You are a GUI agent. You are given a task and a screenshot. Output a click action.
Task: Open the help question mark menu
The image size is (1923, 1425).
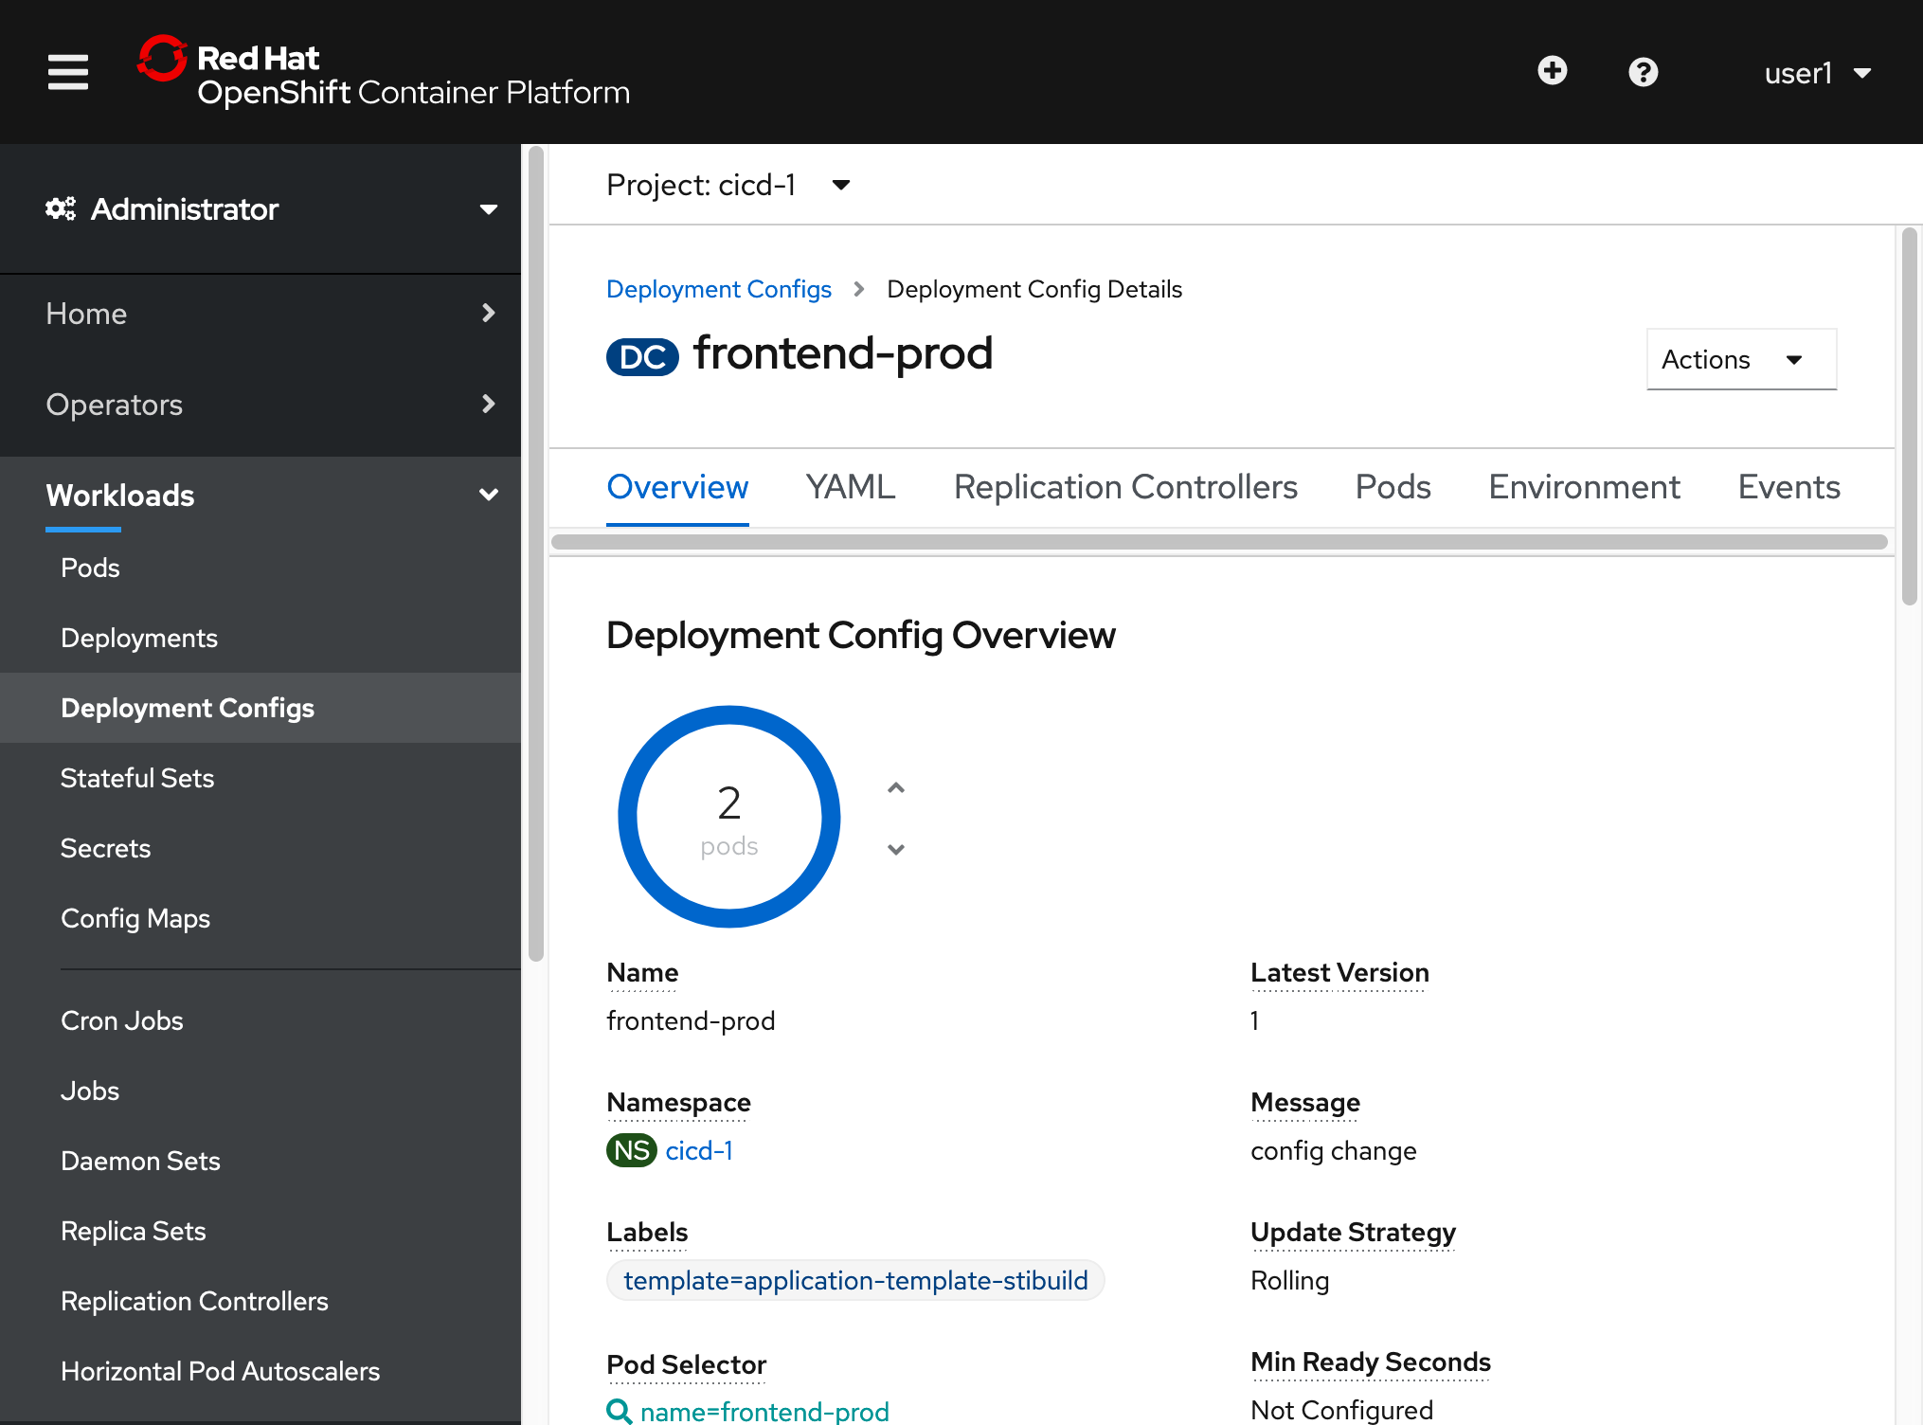tap(1643, 72)
